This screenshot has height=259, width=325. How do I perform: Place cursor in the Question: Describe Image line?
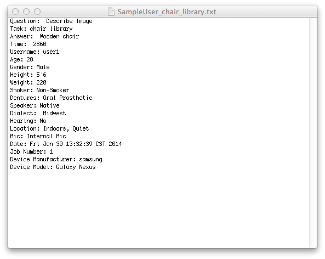[x=51, y=21]
